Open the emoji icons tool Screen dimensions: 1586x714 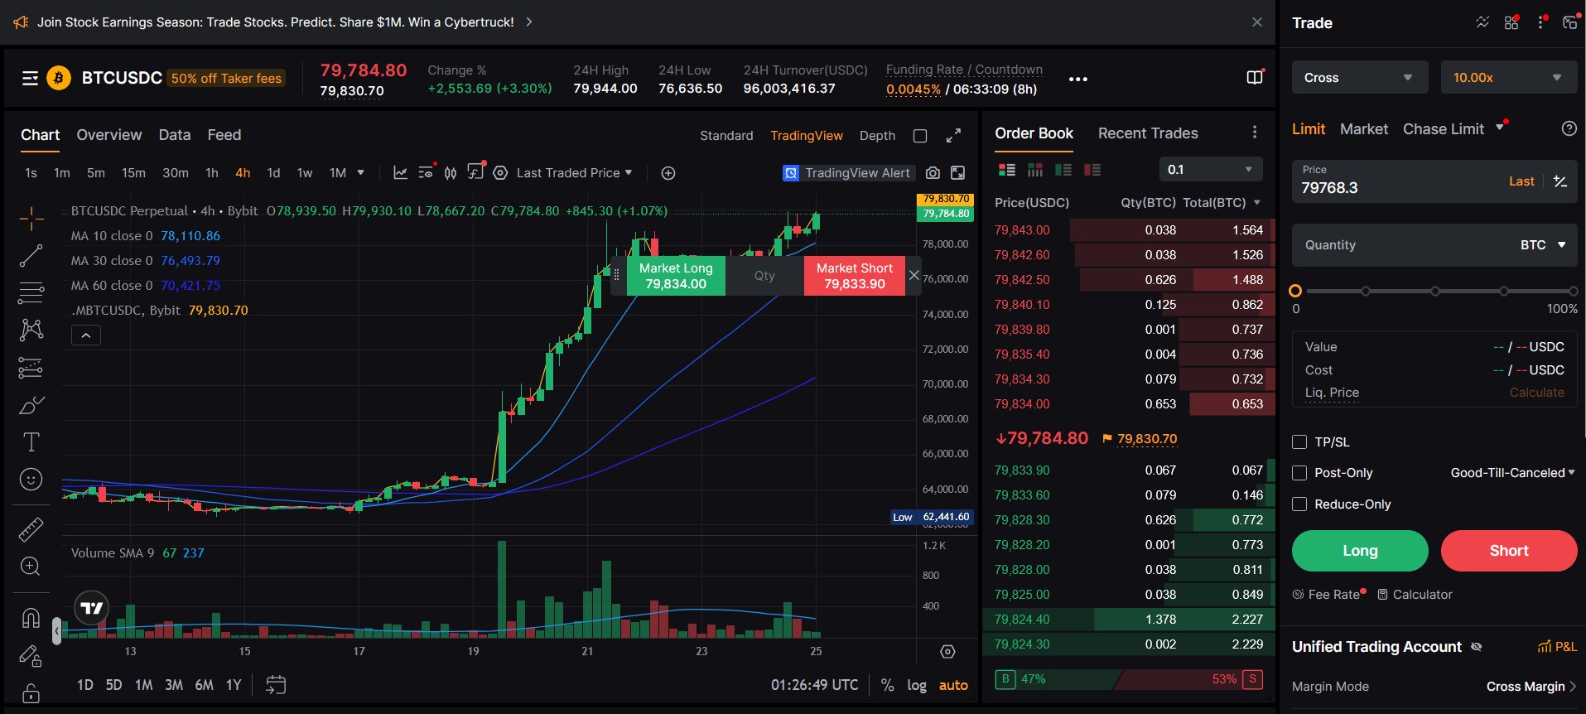[x=31, y=480]
